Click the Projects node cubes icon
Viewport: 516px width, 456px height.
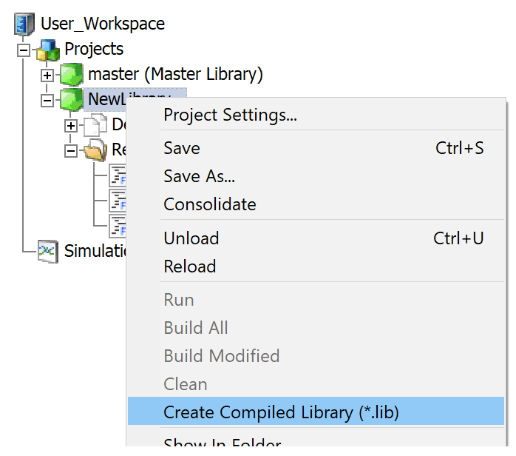49,50
